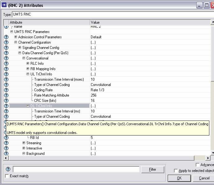Click the Type field showing UMTS RNC
The height and width of the screenshot is (185, 214).
pos(113,14)
